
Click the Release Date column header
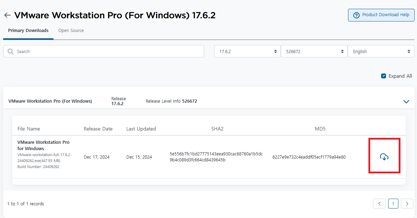[98, 129]
